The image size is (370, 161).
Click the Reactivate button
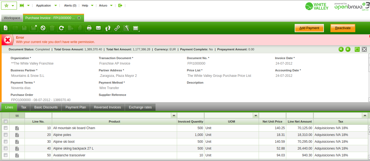[x=343, y=28]
